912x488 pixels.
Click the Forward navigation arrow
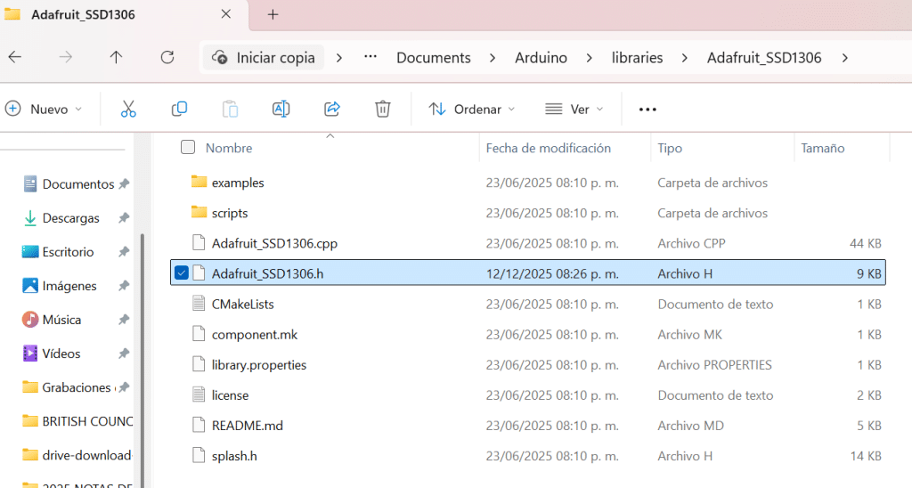click(x=66, y=57)
